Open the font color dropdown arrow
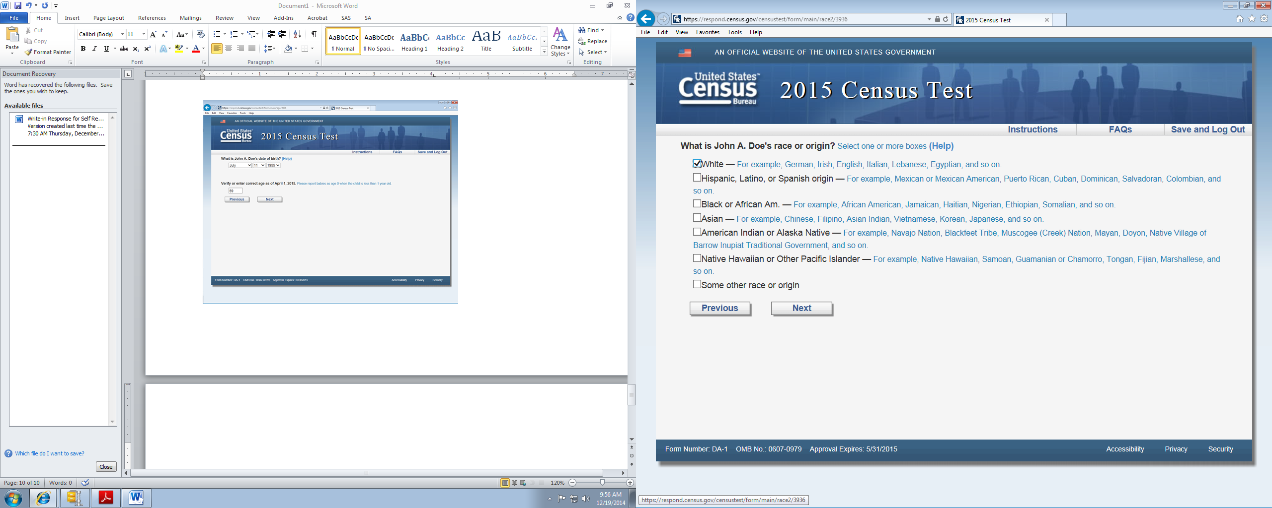Image resolution: width=1272 pixels, height=508 pixels. pyautogui.click(x=203, y=49)
